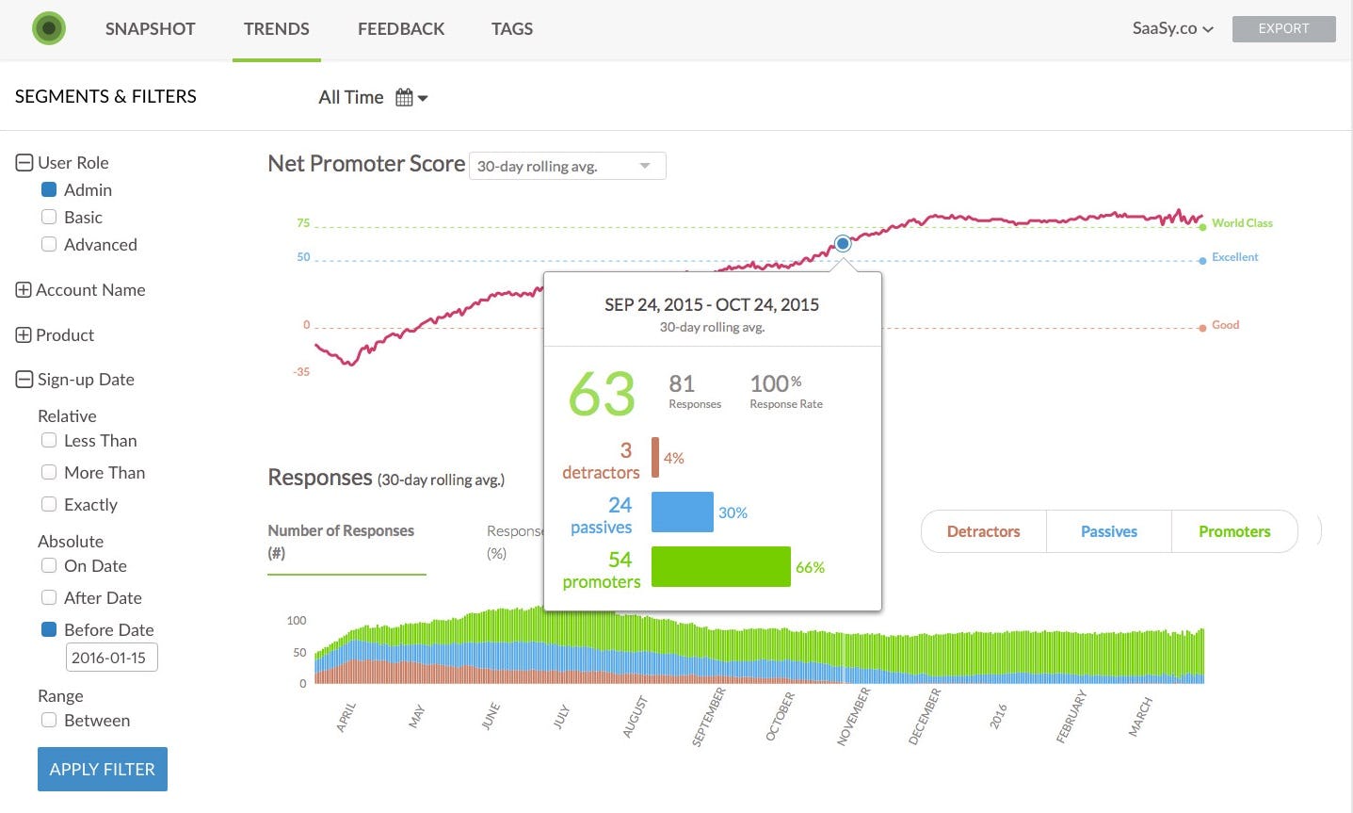The image size is (1353, 813).
Task: Switch to the TAGS tab
Action: 512,28
